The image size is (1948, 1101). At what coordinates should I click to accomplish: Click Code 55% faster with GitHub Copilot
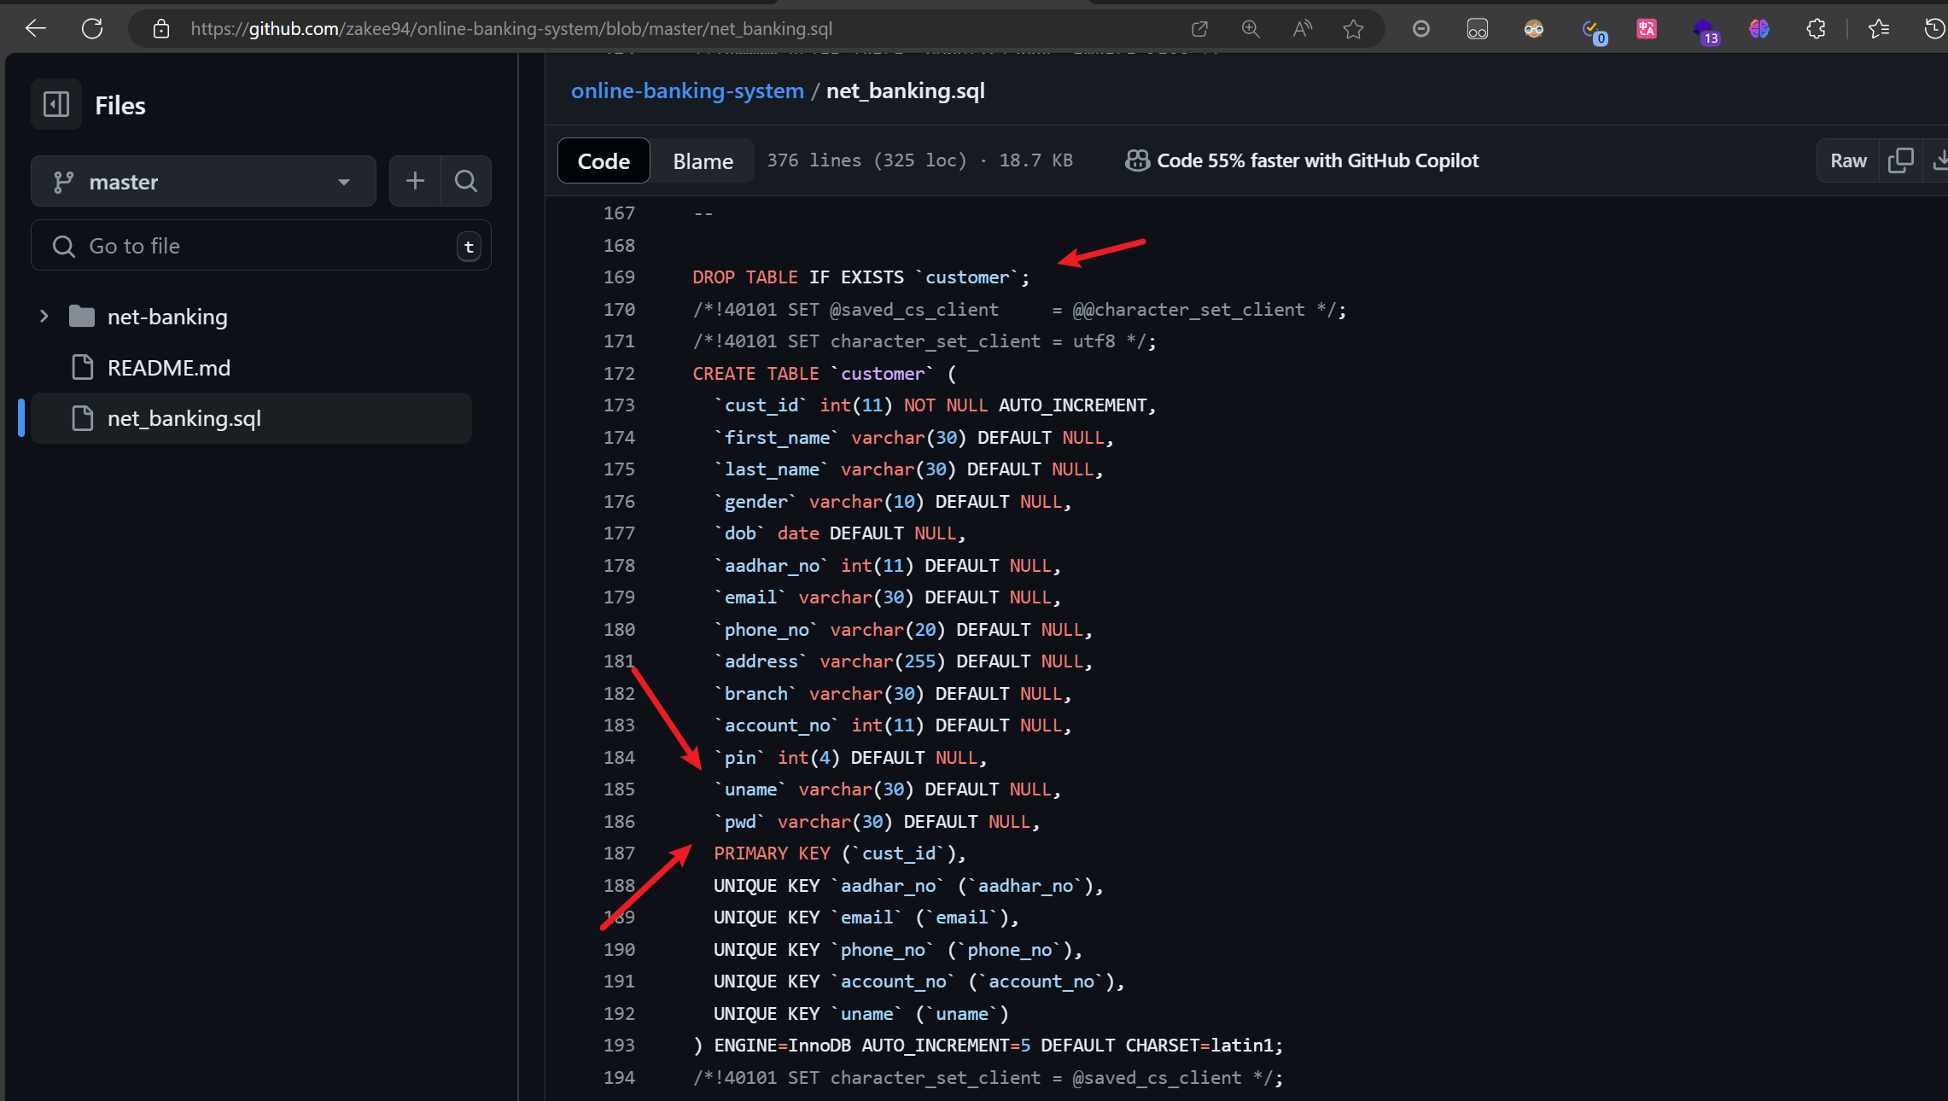[1317, 160]
